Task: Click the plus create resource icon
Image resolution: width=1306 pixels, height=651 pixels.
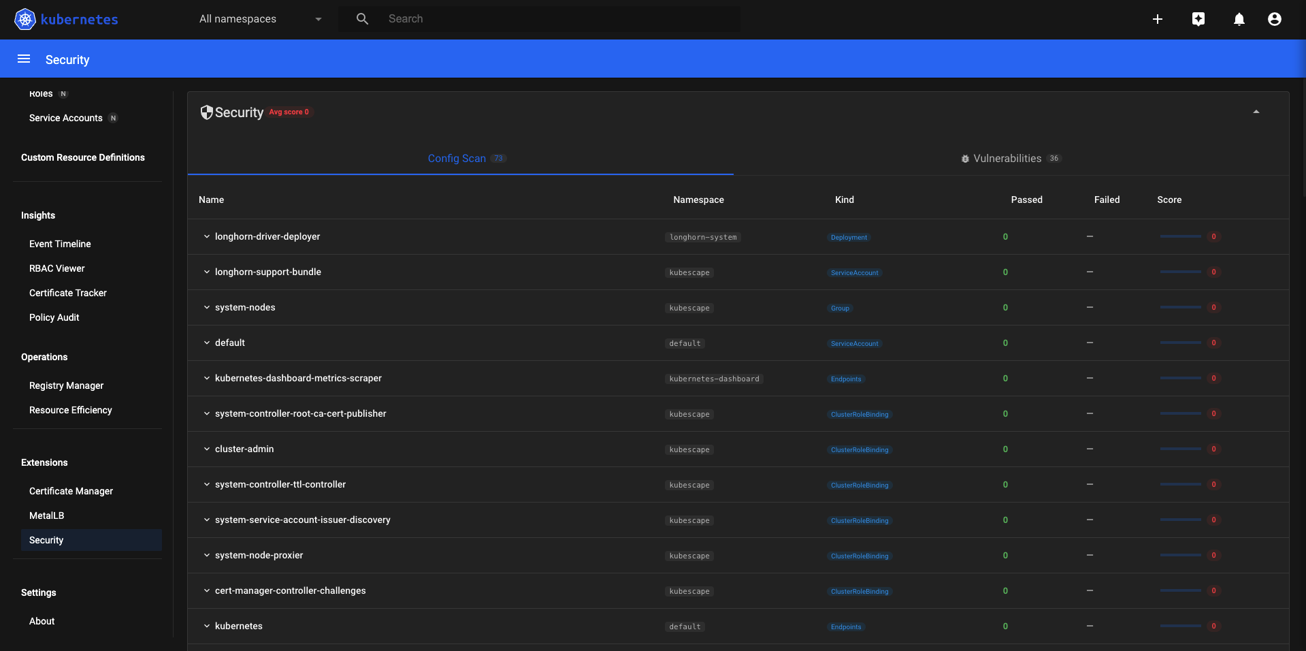Action: tap(1158, 19)
